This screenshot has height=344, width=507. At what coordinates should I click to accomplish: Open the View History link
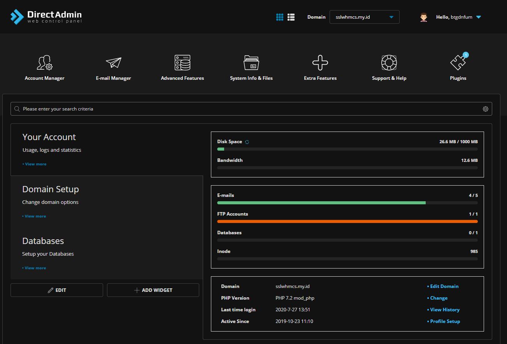(444, 310)
